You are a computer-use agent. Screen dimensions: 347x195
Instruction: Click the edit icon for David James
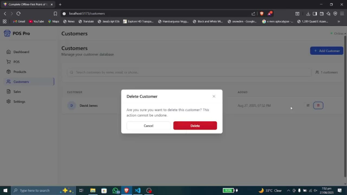(308, 105)
